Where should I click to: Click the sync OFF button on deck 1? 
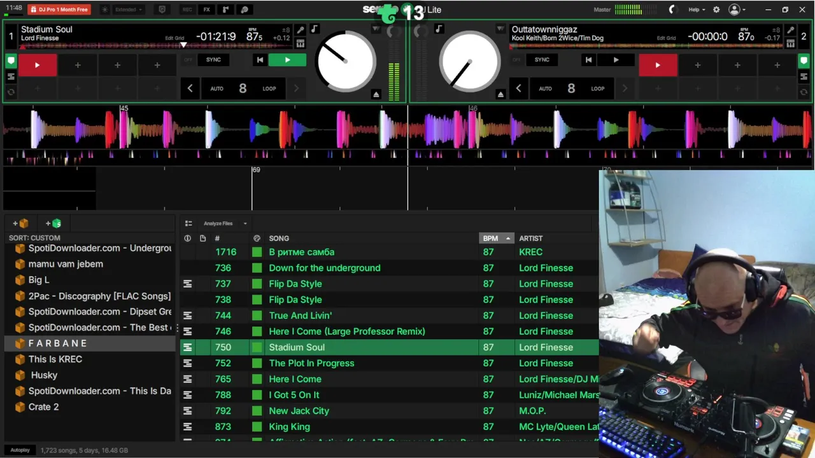(x=188, y=60)
